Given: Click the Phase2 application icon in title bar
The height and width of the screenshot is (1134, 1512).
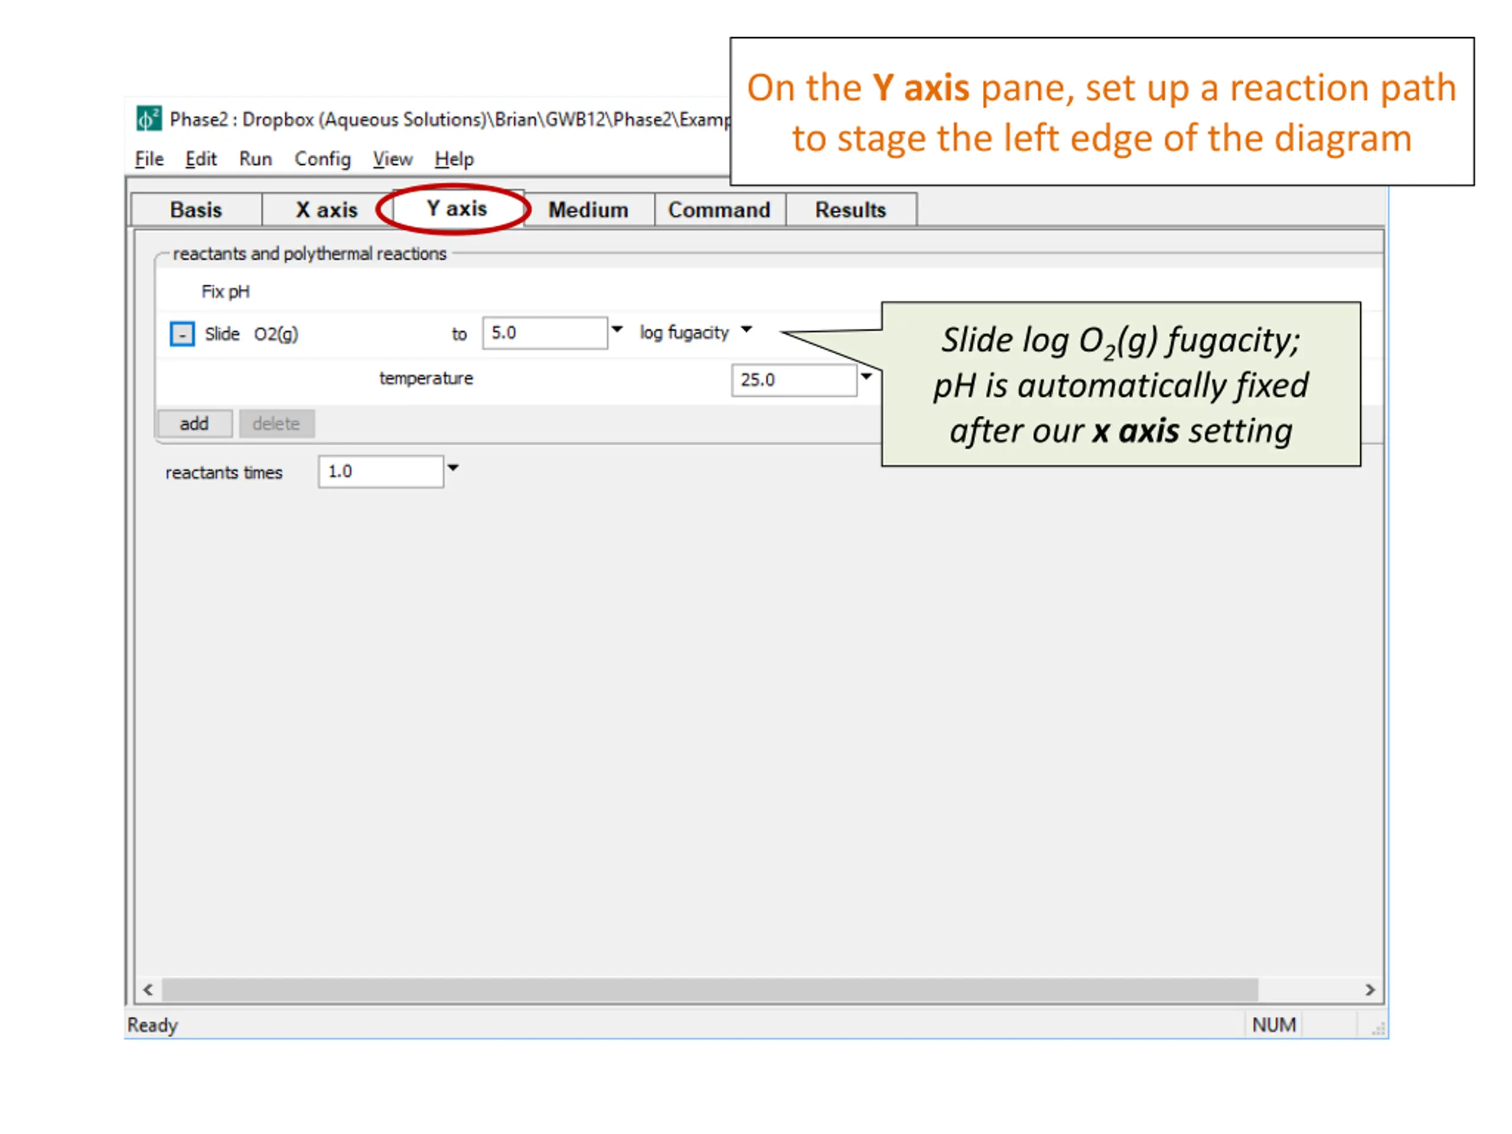Looking at the screenshot, I should 148,119.
